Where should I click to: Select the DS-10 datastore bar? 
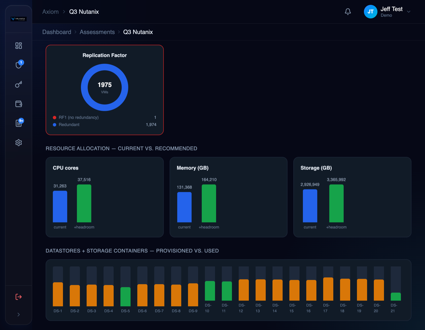[210, 291]
